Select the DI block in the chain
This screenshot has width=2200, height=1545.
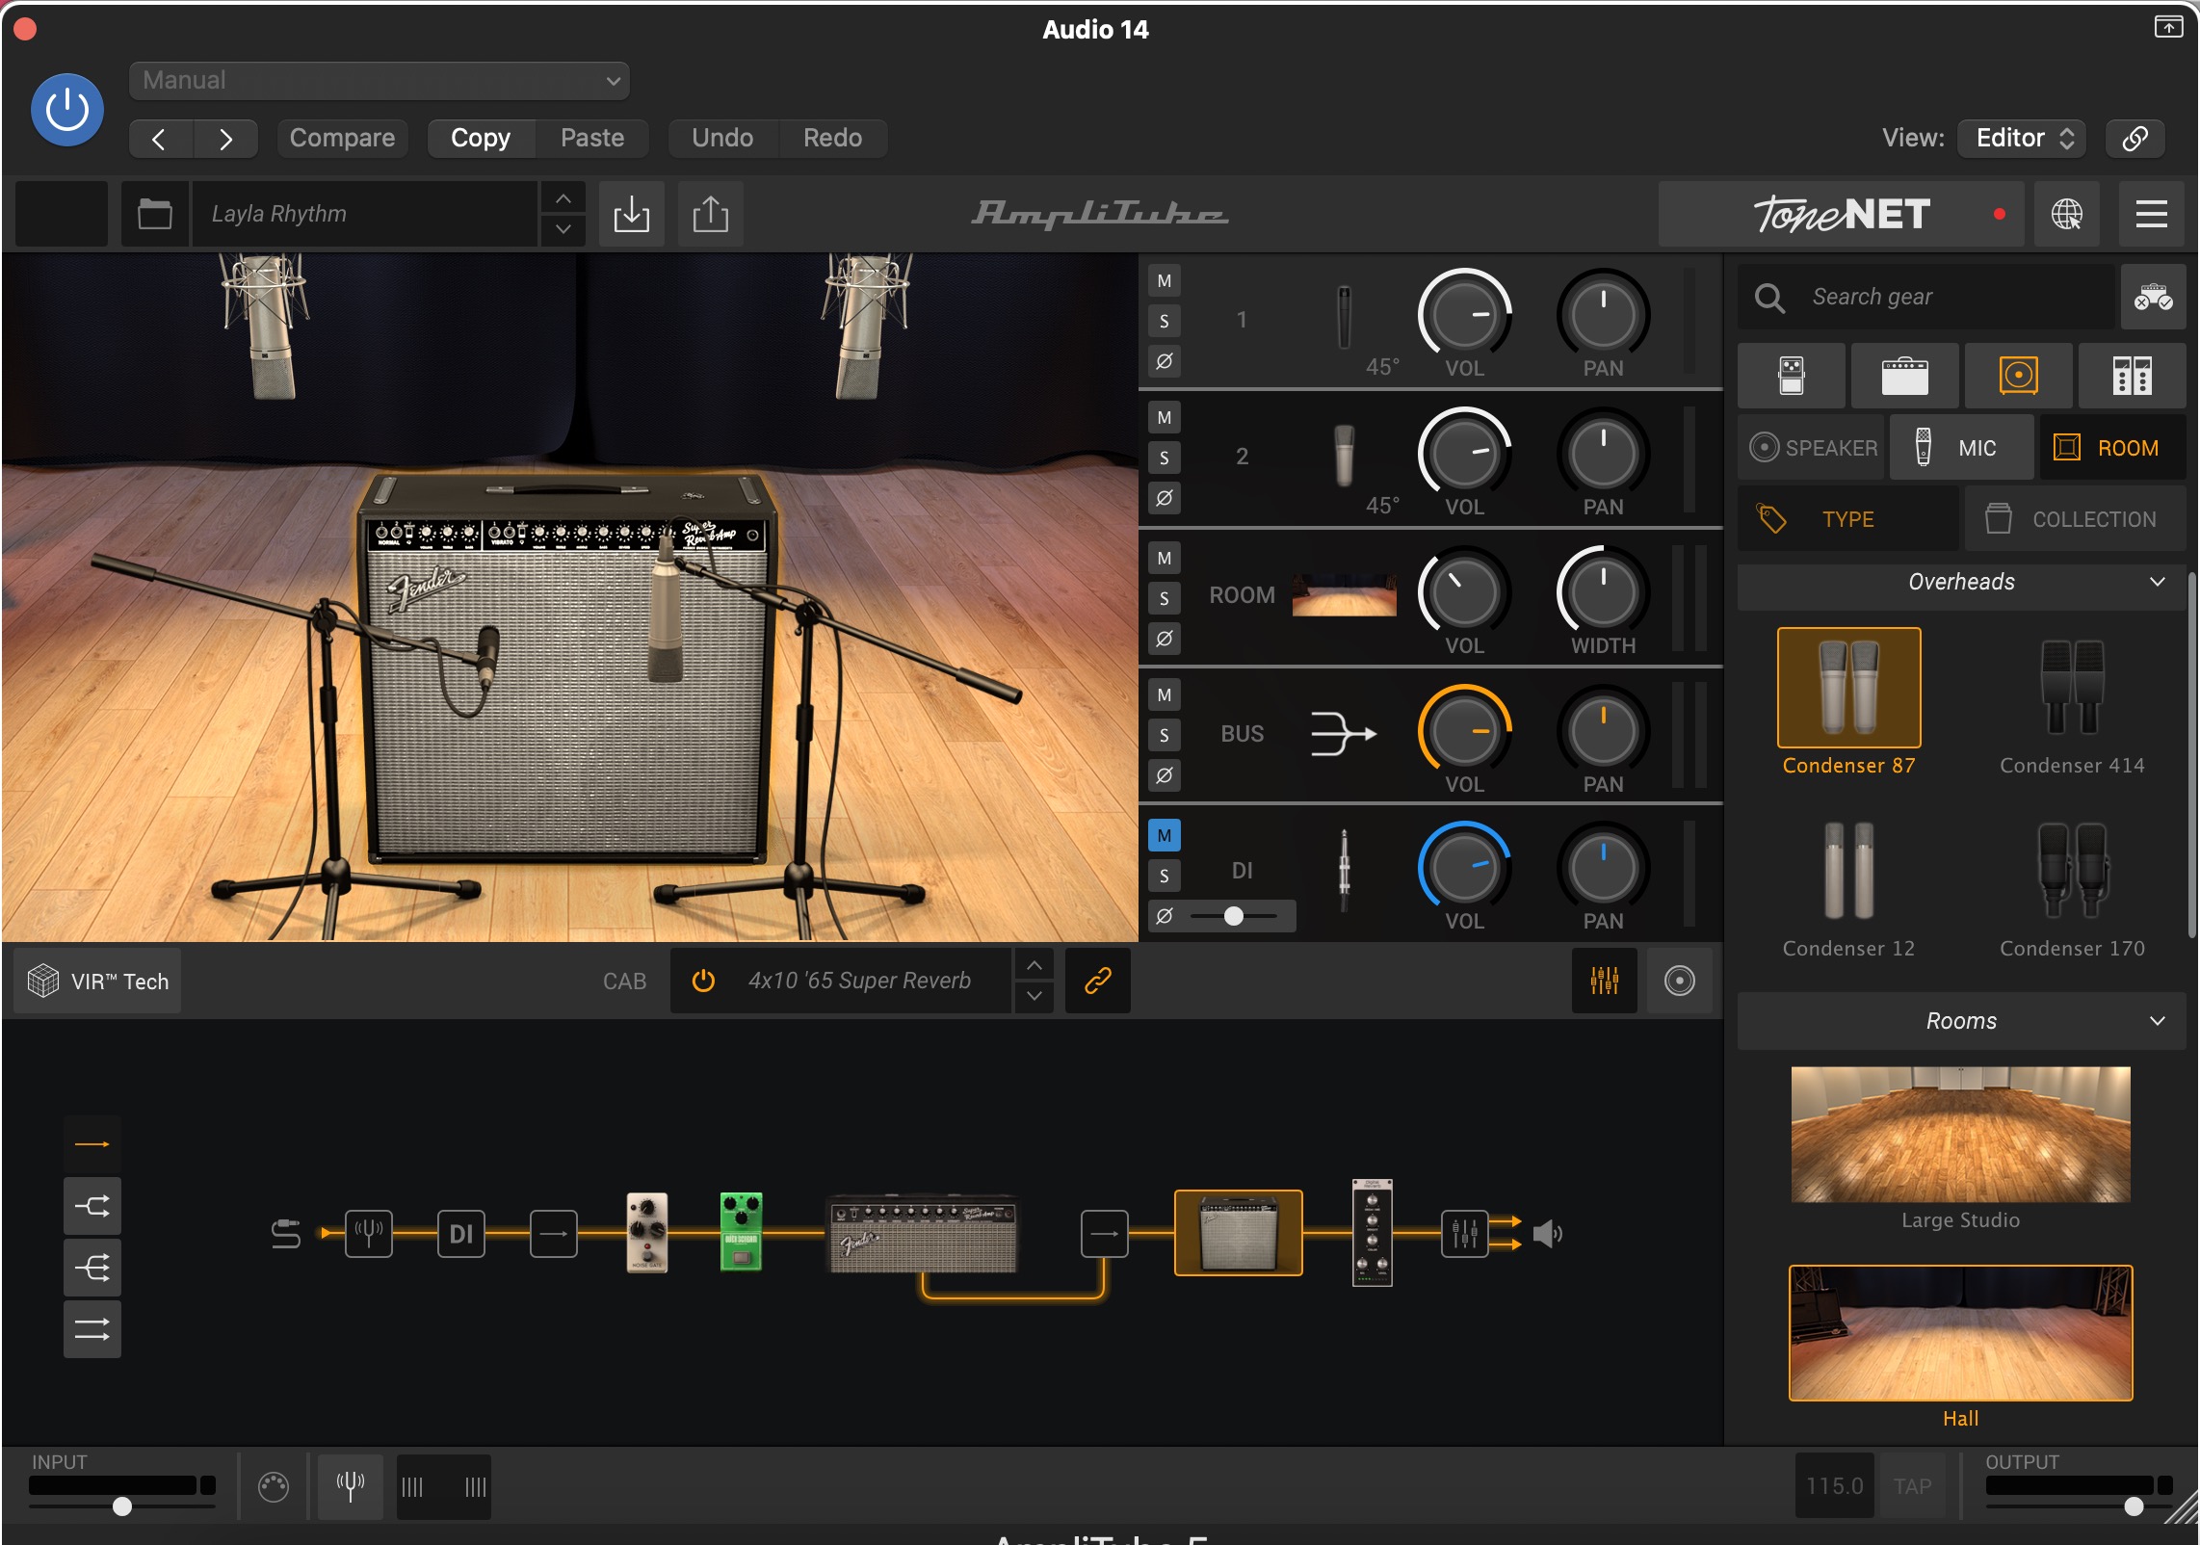coord(461,1233)
